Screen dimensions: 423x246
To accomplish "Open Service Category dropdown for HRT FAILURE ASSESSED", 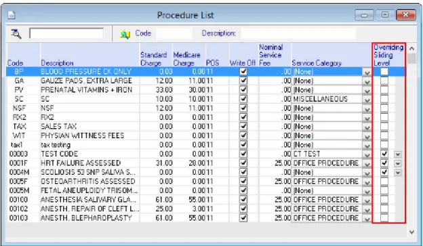I will coord(367,163).
